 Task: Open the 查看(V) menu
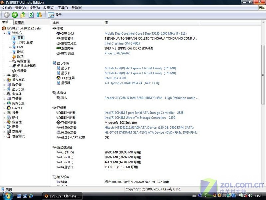tap(21, 8)
